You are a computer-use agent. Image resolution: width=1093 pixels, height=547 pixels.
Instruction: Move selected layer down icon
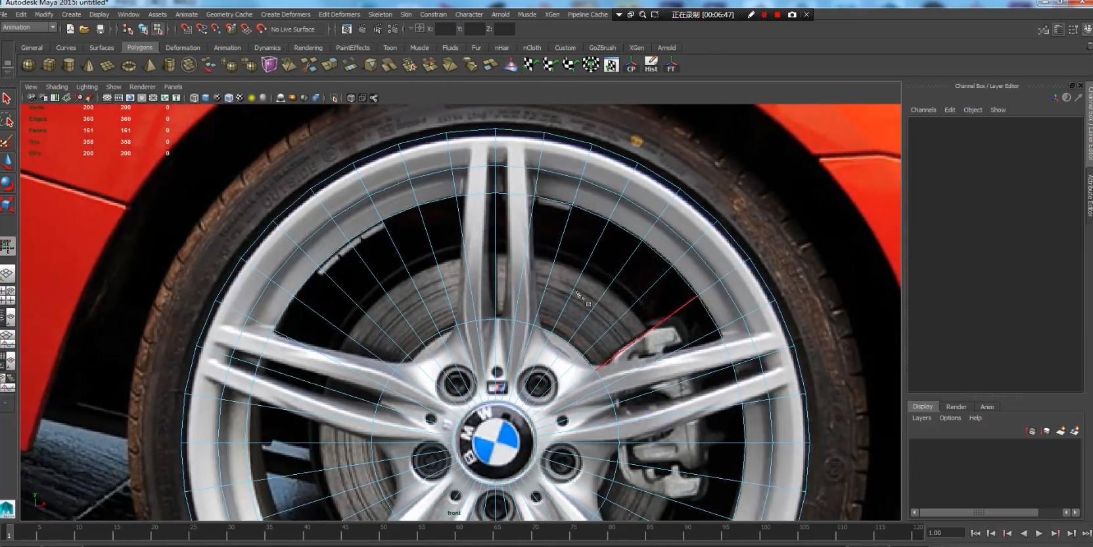[1046, 431]
